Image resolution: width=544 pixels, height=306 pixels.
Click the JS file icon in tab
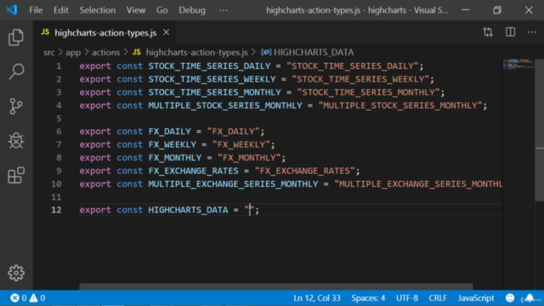tap(45, 32)
